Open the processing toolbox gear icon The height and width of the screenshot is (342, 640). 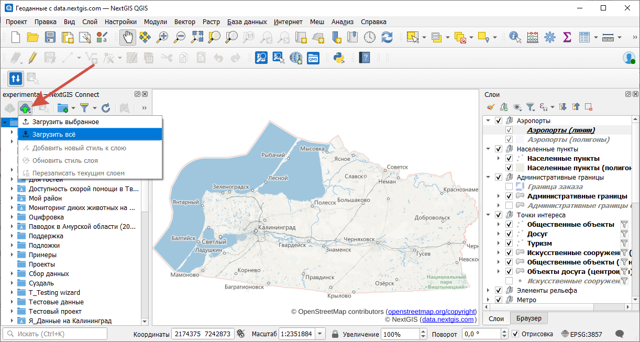click(x=550, y=37)
